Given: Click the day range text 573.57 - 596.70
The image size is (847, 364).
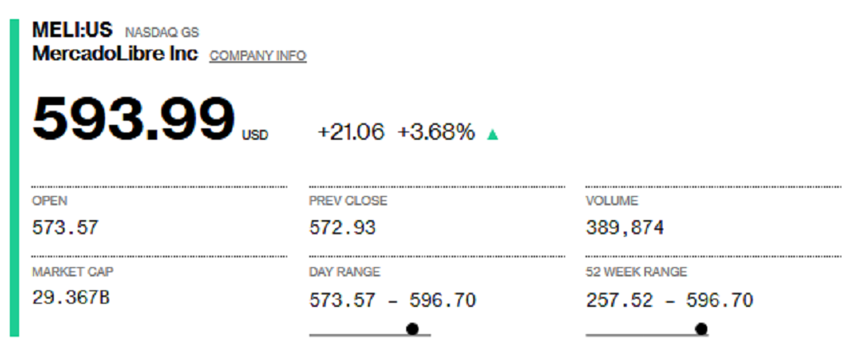Looking at the screenshot, I should click(393, 299).
